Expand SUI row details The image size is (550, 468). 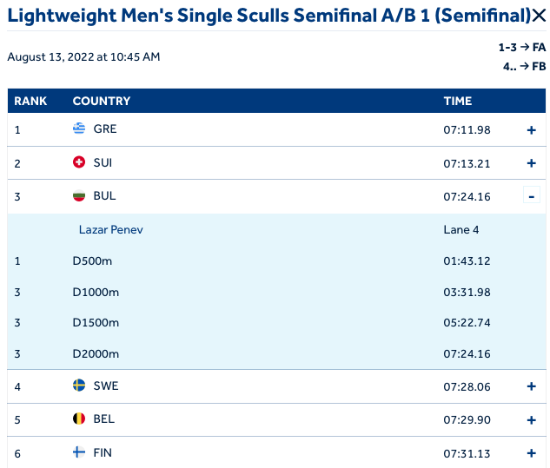click(x=532, y=163)
